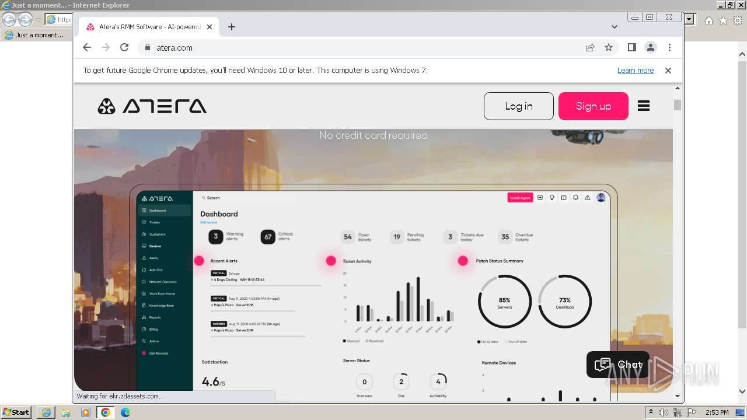This screenshot has width=747, height=420.
Task: View site info via the lock icon
Action: click(148, 48)
